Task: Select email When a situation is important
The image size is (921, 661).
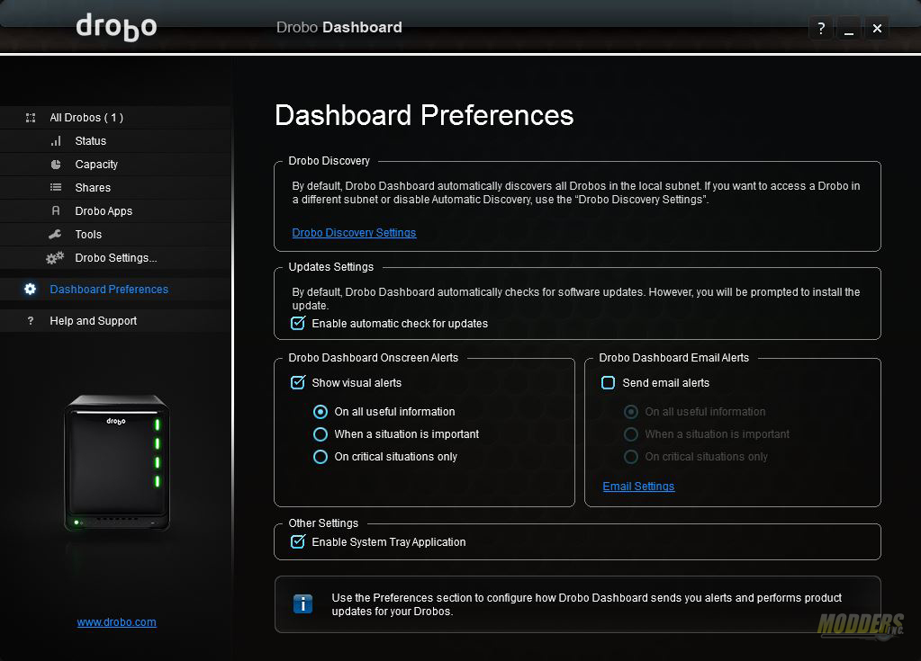Action: 631,434
